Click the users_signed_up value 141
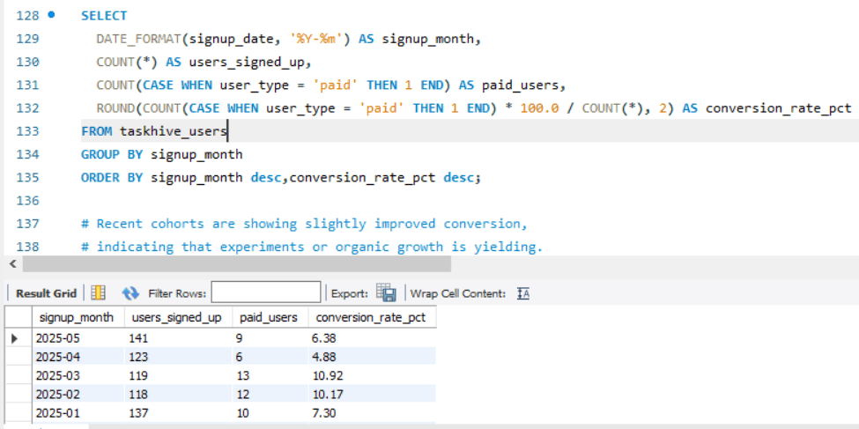 [178, 338]
